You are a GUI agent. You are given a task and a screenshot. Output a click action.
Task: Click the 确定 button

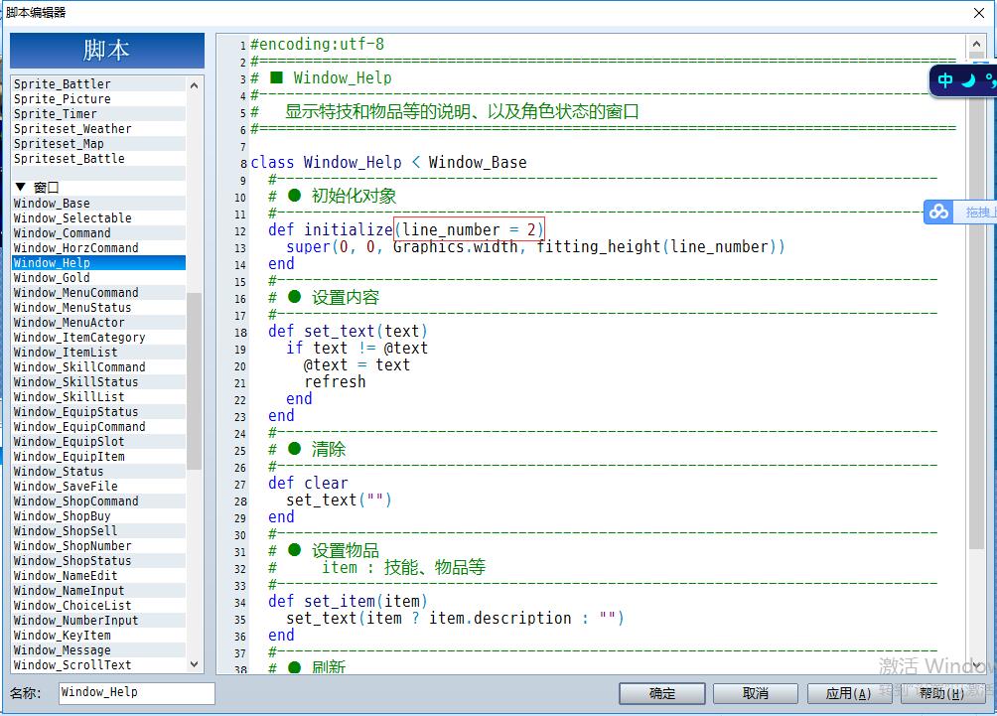[x=662, y=693]
